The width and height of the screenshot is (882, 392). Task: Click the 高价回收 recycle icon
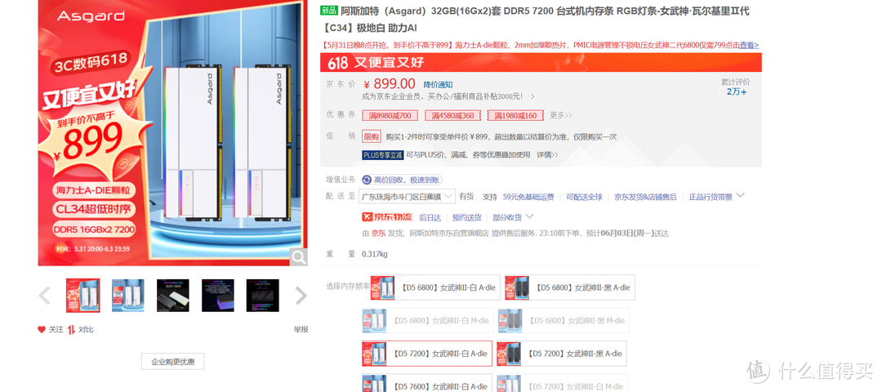coord(367,180)
